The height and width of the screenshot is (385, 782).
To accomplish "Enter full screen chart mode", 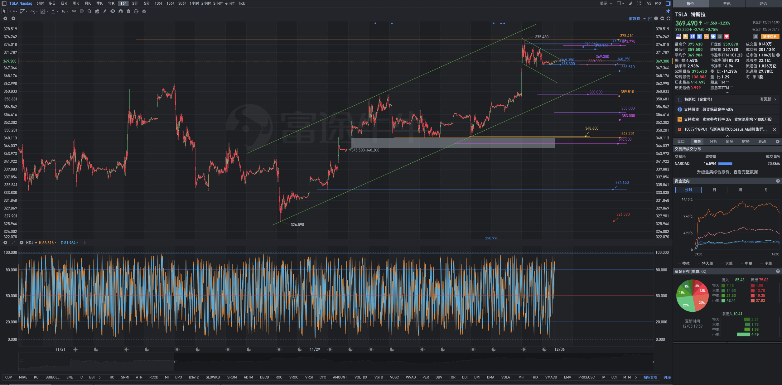I will click(x=639, y=3).
